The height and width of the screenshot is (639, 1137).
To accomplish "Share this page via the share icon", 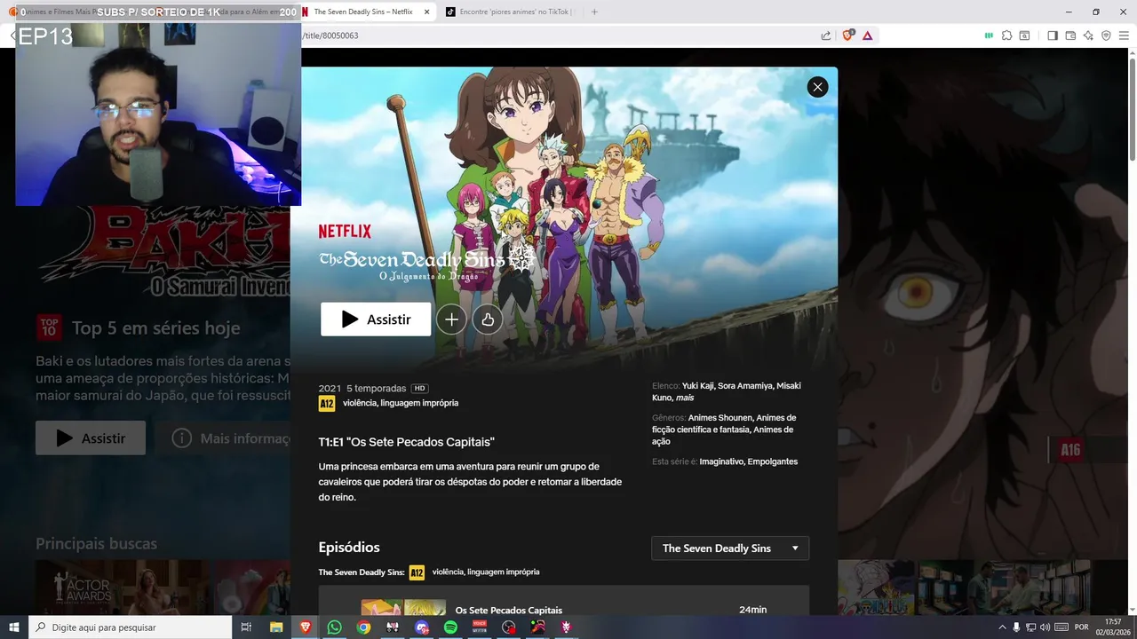I will [x=826, y=35].
